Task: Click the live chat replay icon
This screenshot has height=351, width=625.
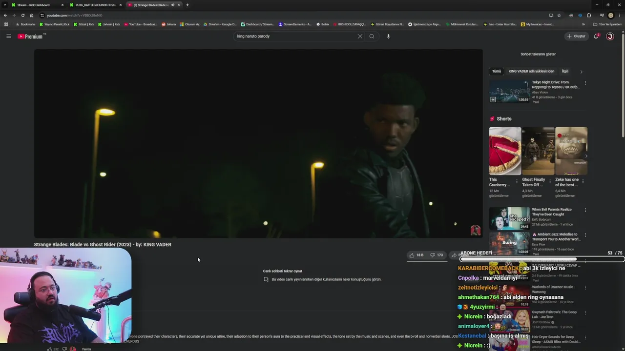Action: tap(266, 279)
